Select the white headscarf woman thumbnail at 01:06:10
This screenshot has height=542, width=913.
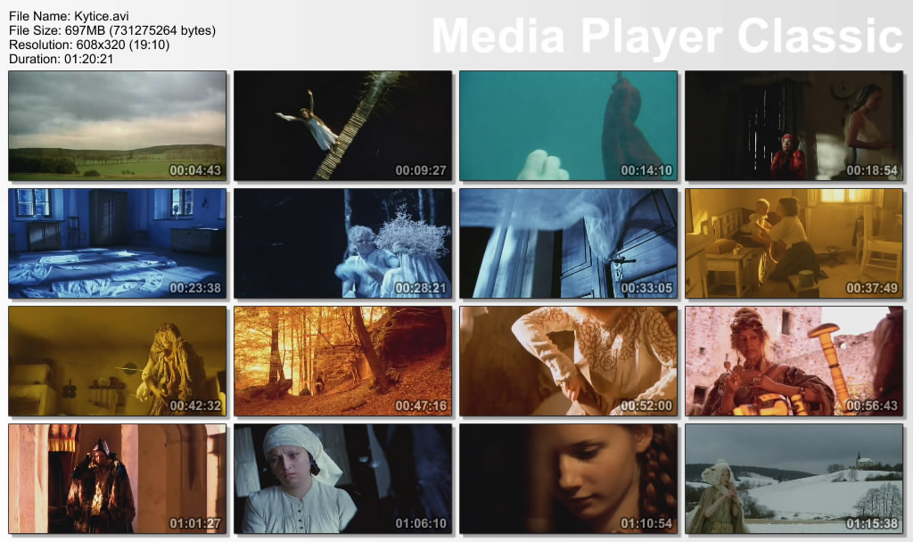[x=342, y=478]
